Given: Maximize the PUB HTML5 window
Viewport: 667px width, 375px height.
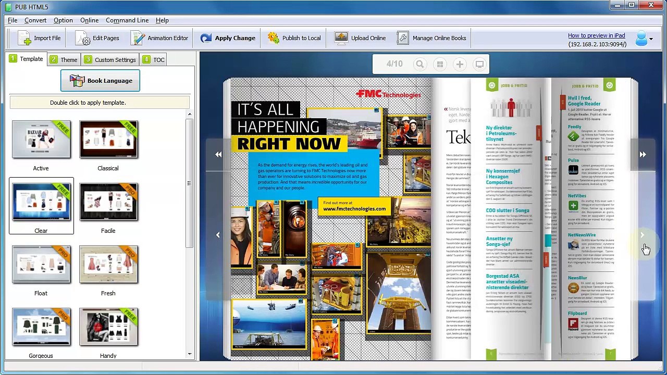Looking at the screenshot, I should tap(632, 5).
